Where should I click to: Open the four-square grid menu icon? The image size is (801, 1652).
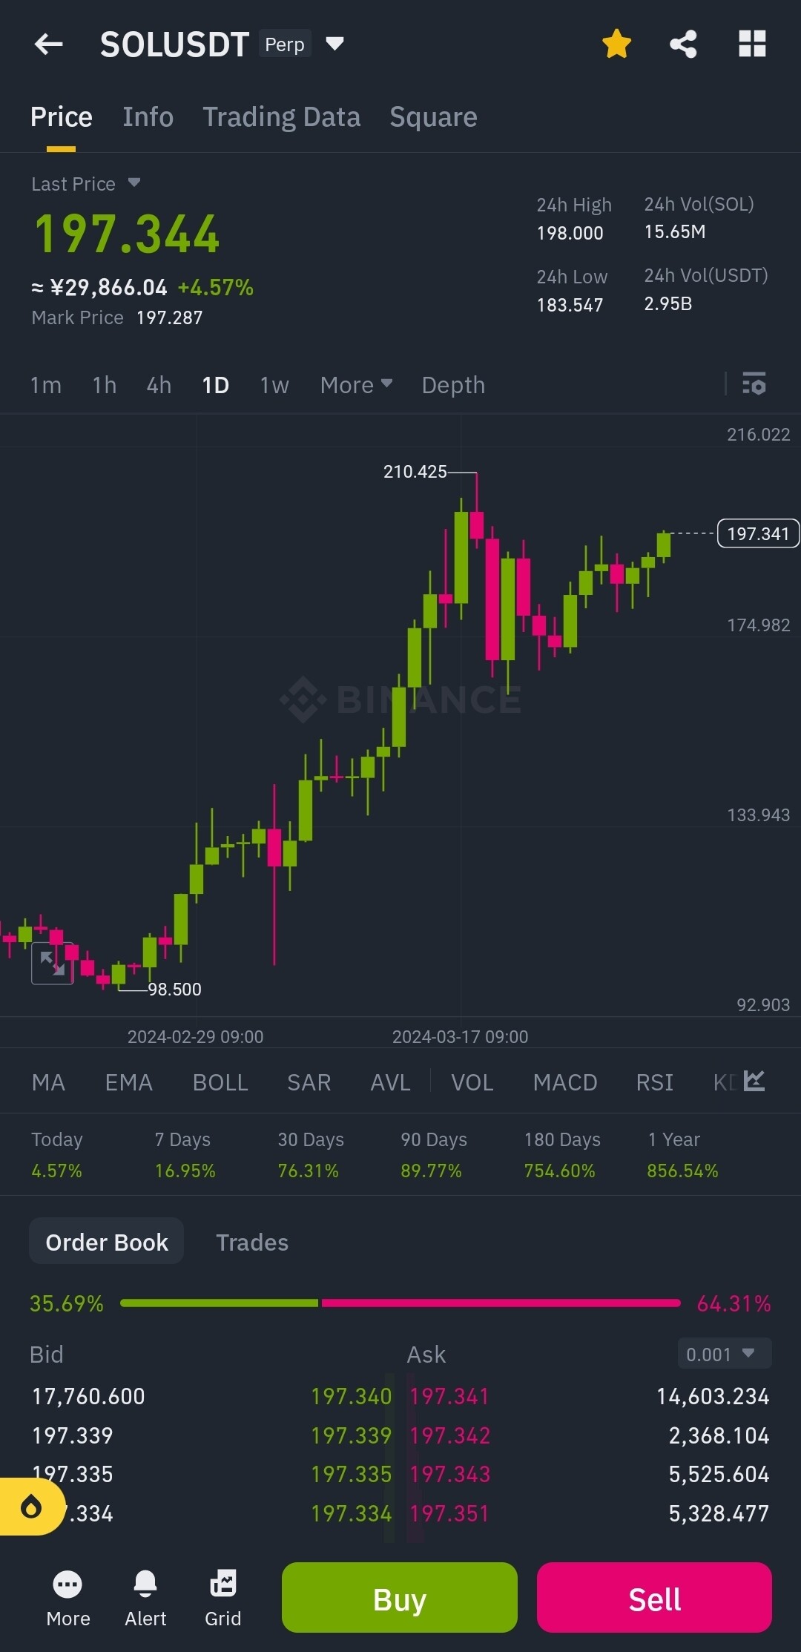752,45
